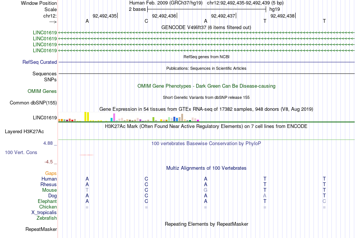Select the Human alignment row label
This screenshot has height=238, width=355.
click(x=49, y=179)
